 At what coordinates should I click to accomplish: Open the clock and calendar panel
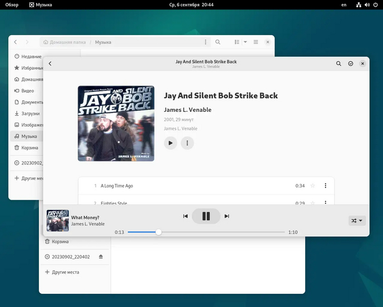pyautogui.click(x=191, y=4)
